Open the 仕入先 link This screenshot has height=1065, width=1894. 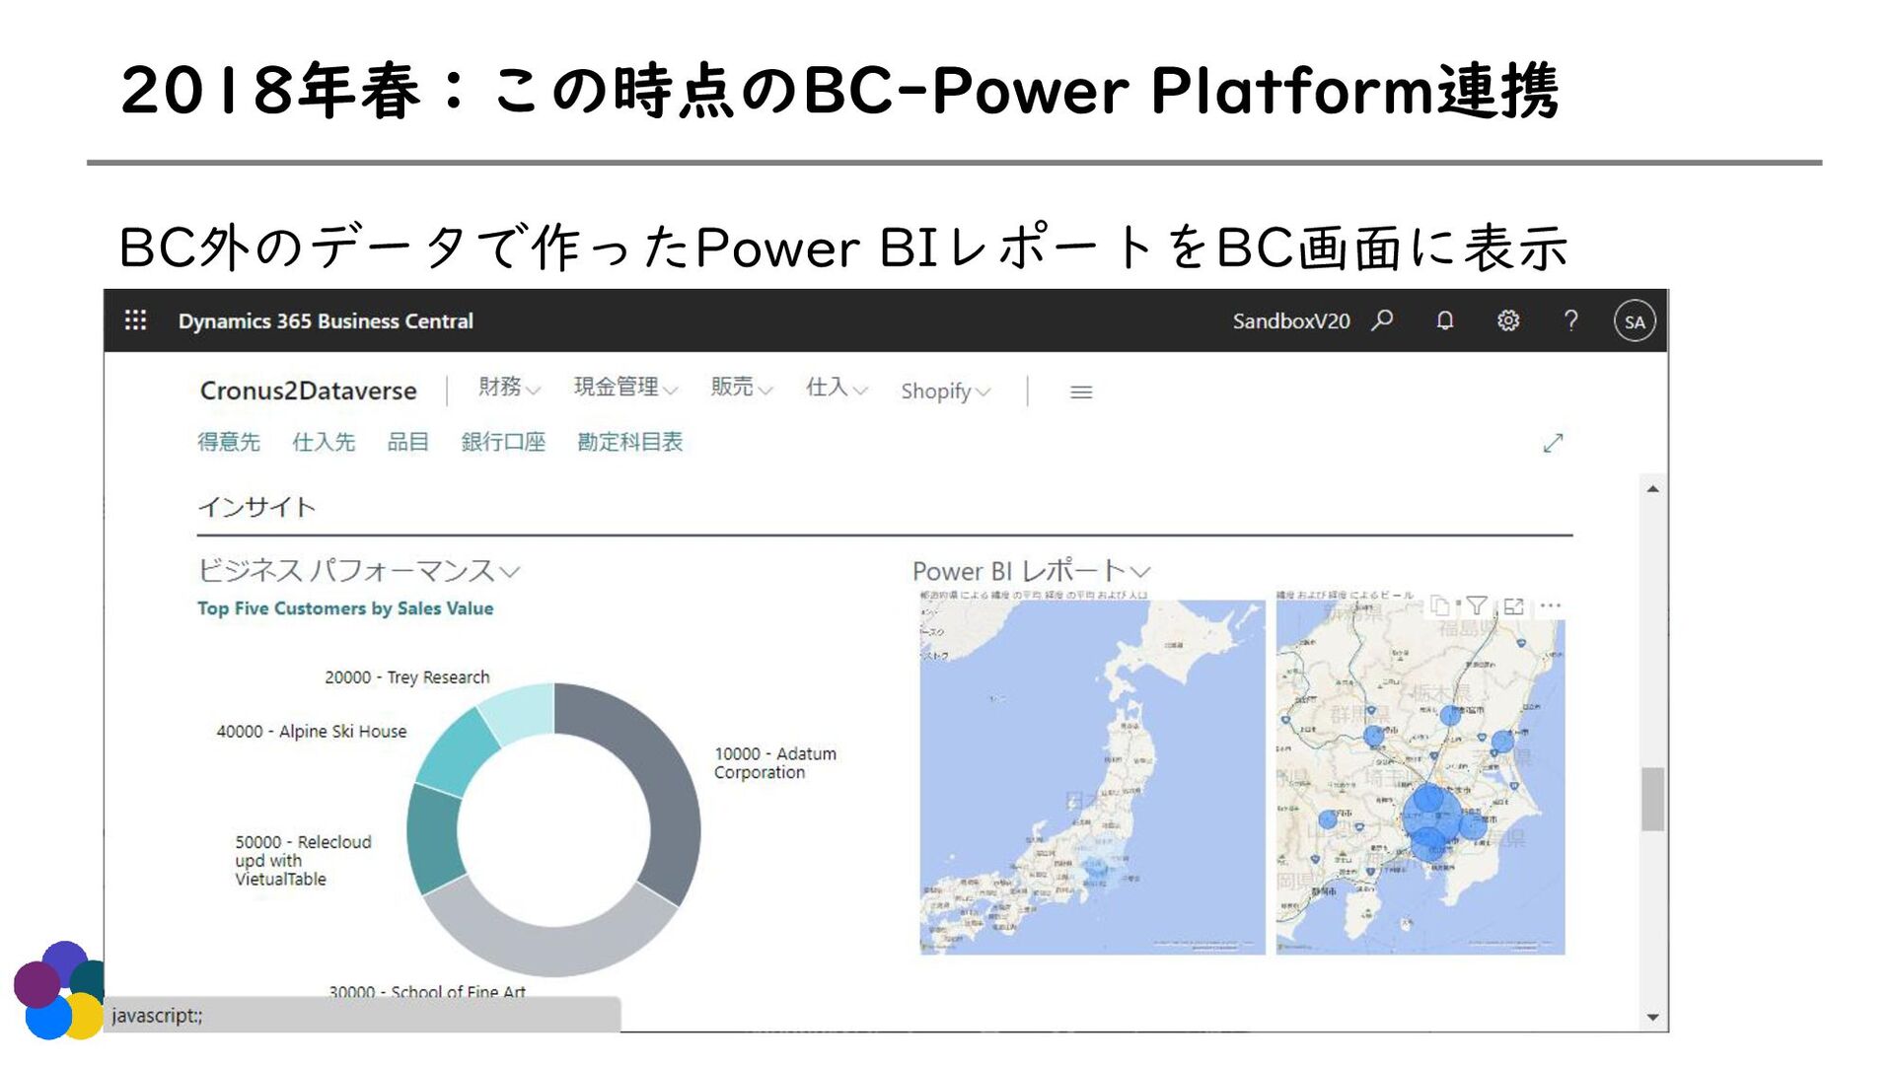(x=324, y=443)
